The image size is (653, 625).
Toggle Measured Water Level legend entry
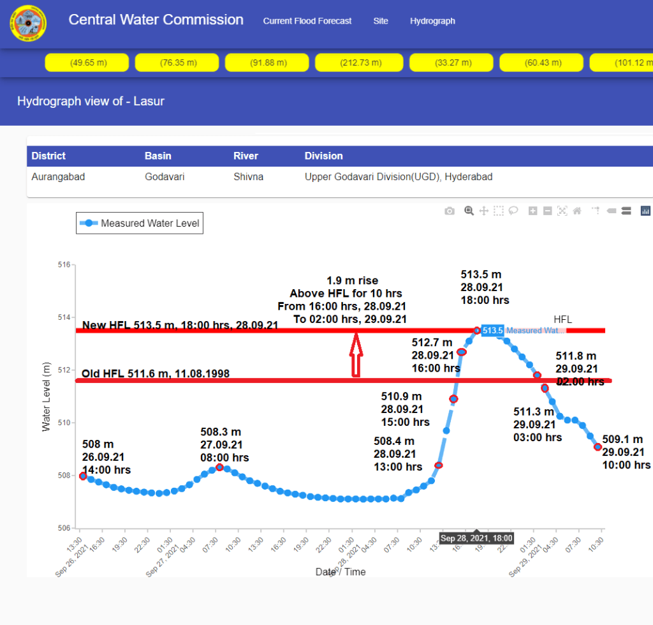[x=140, y=223]
